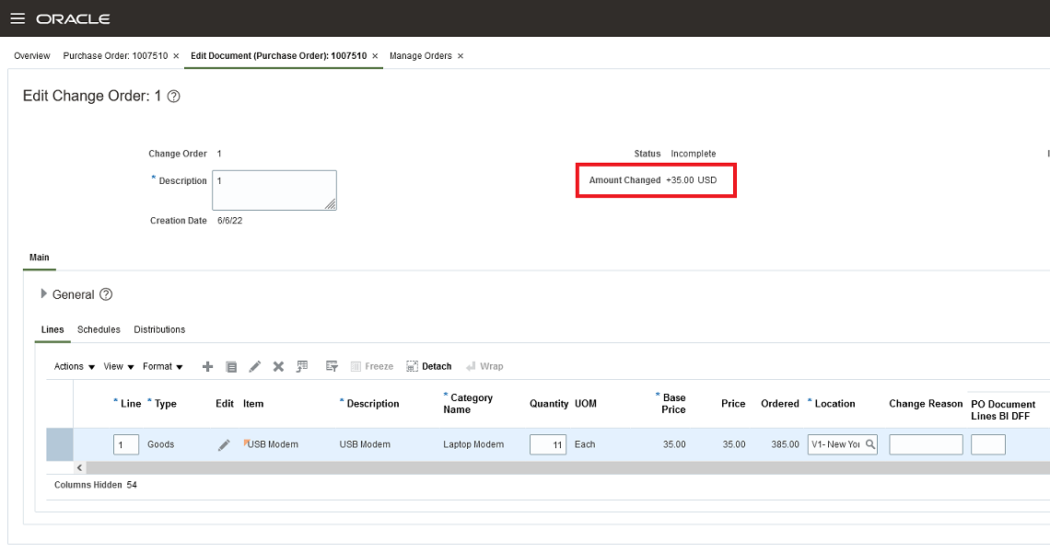The image size is (1050, 552).
Task: Search locations with magnifier icon
Action: coord(869,444)
